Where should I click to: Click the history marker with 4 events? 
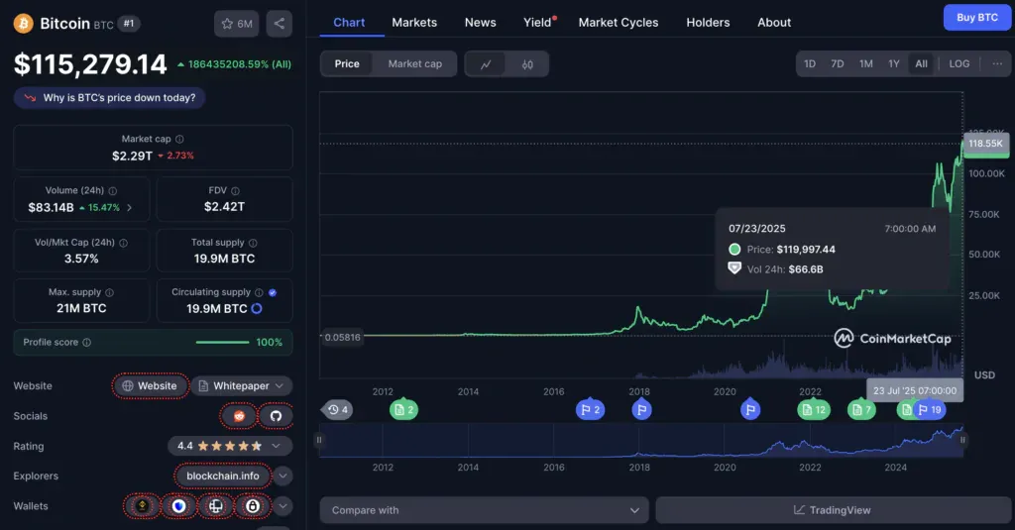337,409
